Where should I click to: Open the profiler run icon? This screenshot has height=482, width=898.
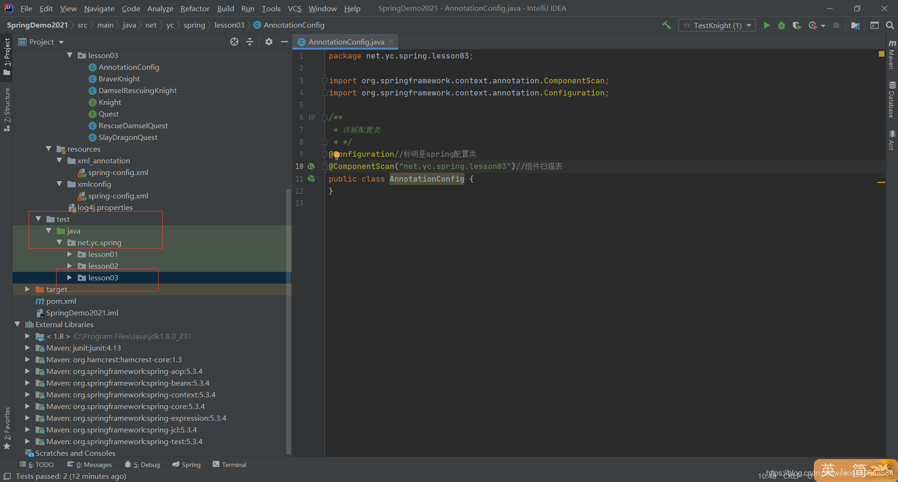812,25
